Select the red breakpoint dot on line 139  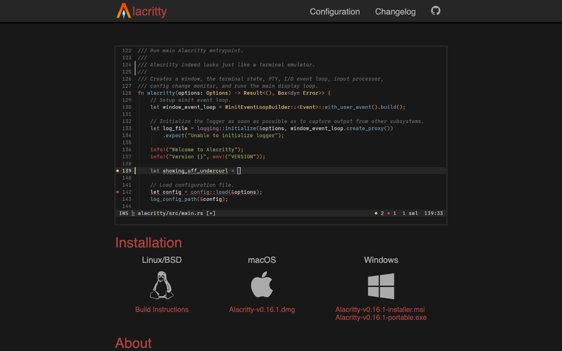click(117, 170)
